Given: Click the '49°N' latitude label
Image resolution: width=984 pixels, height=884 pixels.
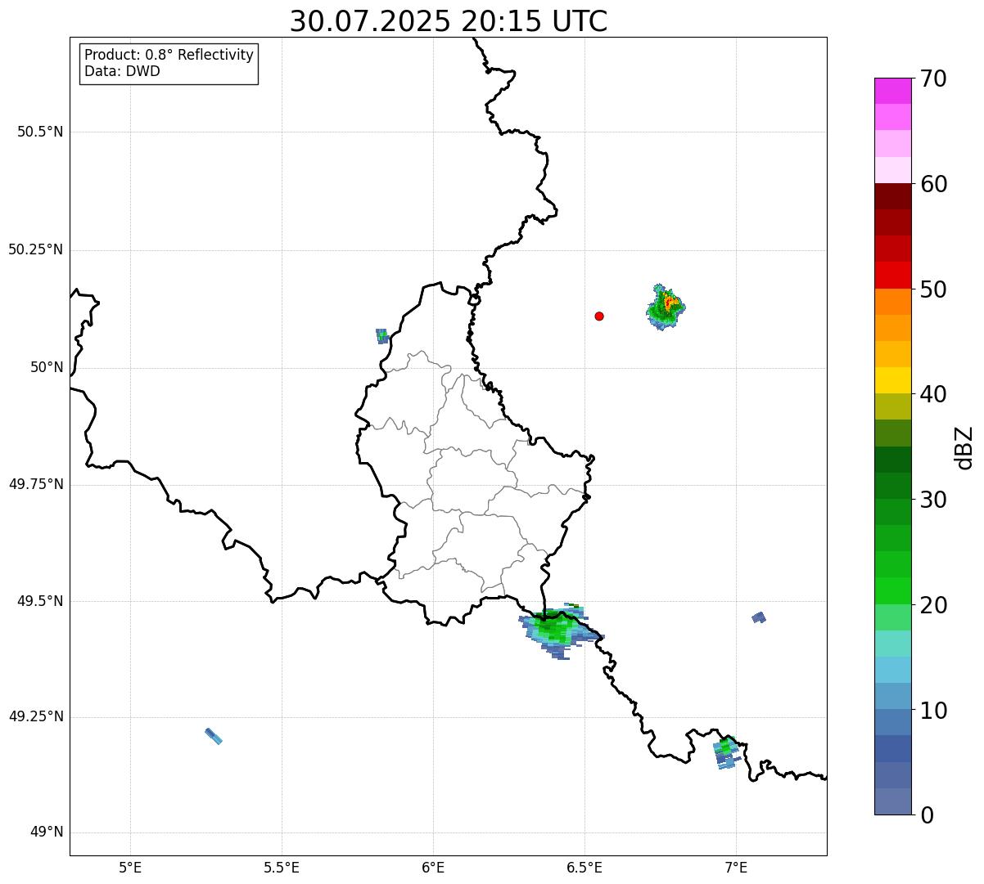Looking at the screenshot, I should (47, 832).
